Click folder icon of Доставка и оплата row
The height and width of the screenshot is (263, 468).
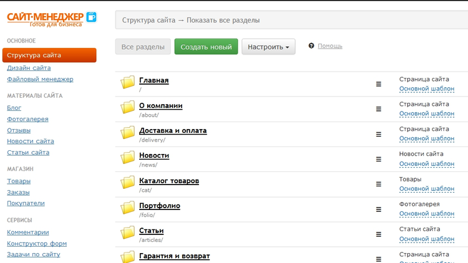[x=128, y=132]
